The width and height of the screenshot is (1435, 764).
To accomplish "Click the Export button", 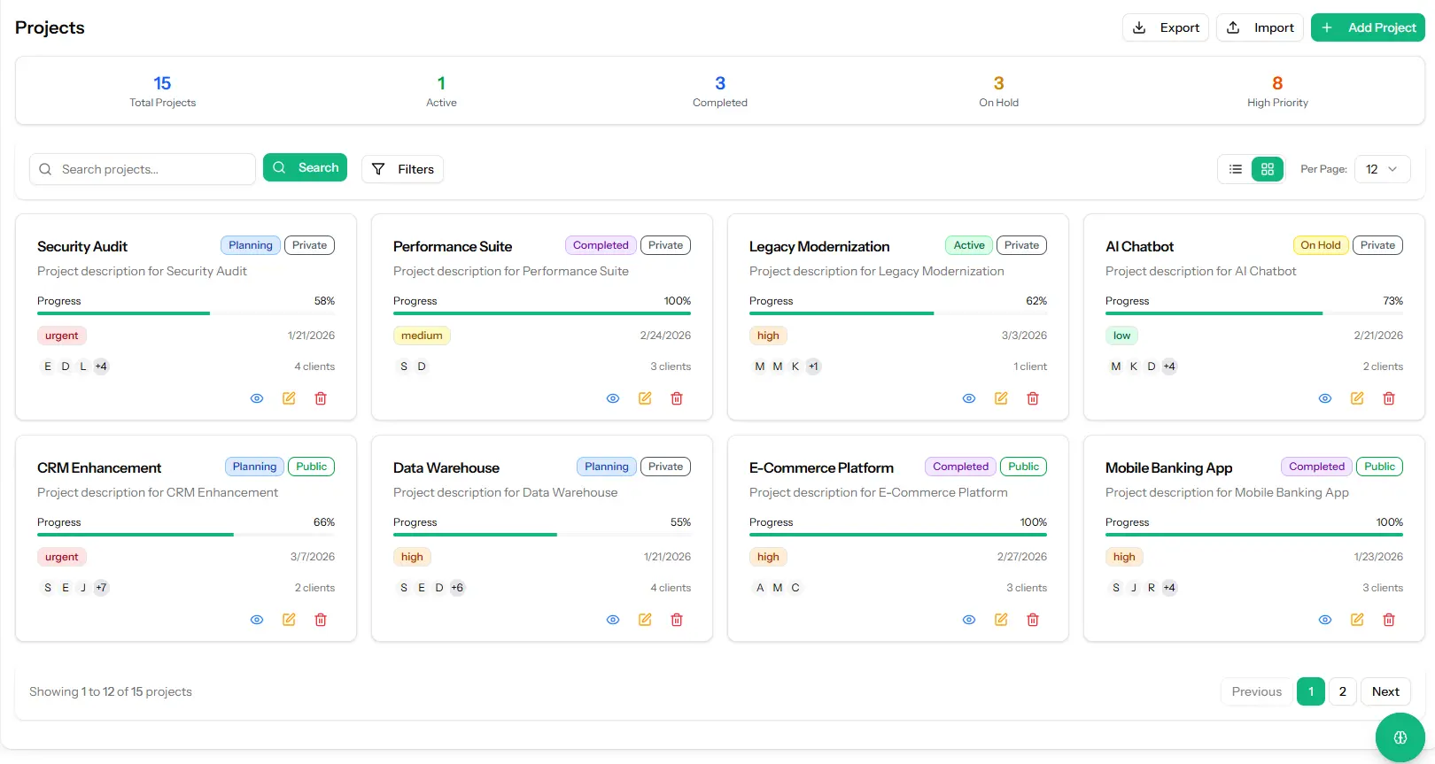I will click(x=1166, y=27).
